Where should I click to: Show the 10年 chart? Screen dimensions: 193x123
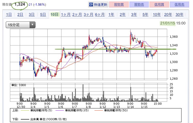[x=157, y=15]
